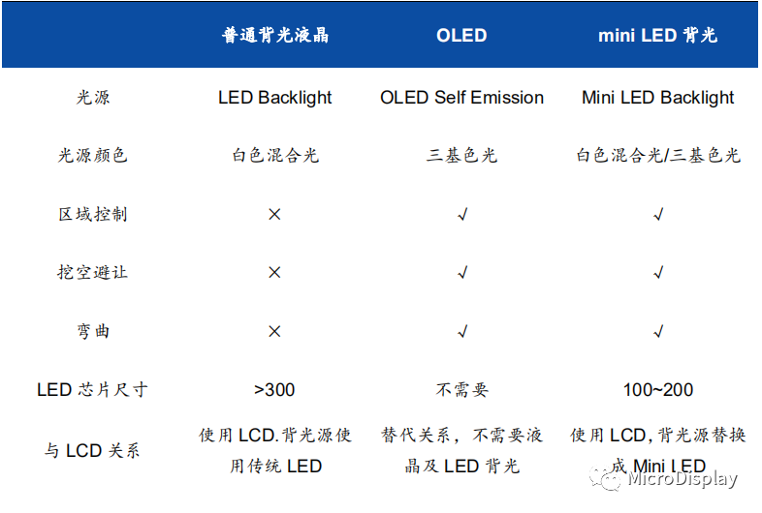Click the WeChat logo beside MicroDisplay watermark
This screenshot has height=513, width=762.
(605, 478)
